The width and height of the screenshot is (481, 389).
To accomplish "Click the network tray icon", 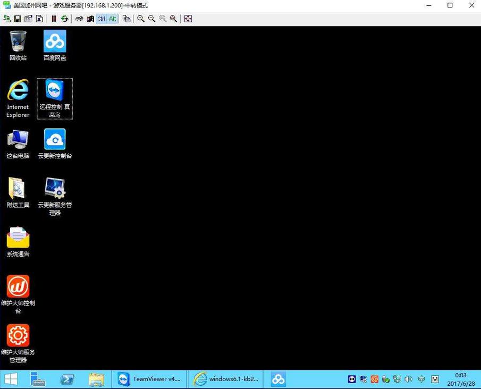I will (x=397, y=379).
